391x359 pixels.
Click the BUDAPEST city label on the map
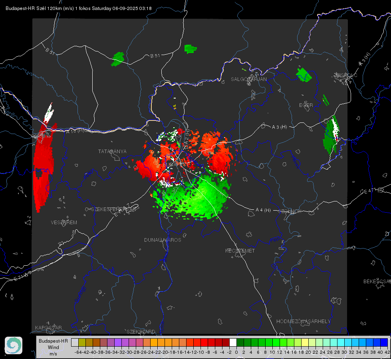click(176, 165)
